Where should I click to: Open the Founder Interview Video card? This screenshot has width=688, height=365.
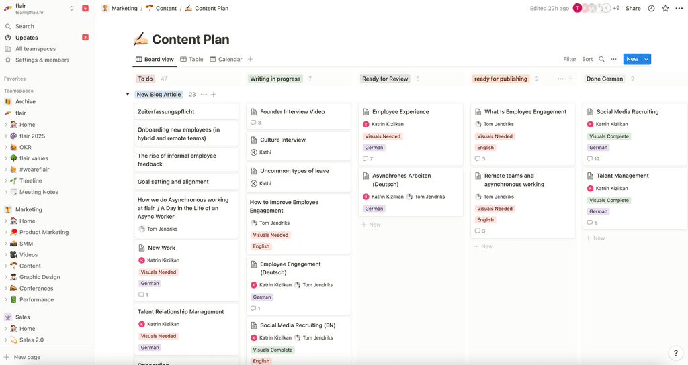point(299,116)
